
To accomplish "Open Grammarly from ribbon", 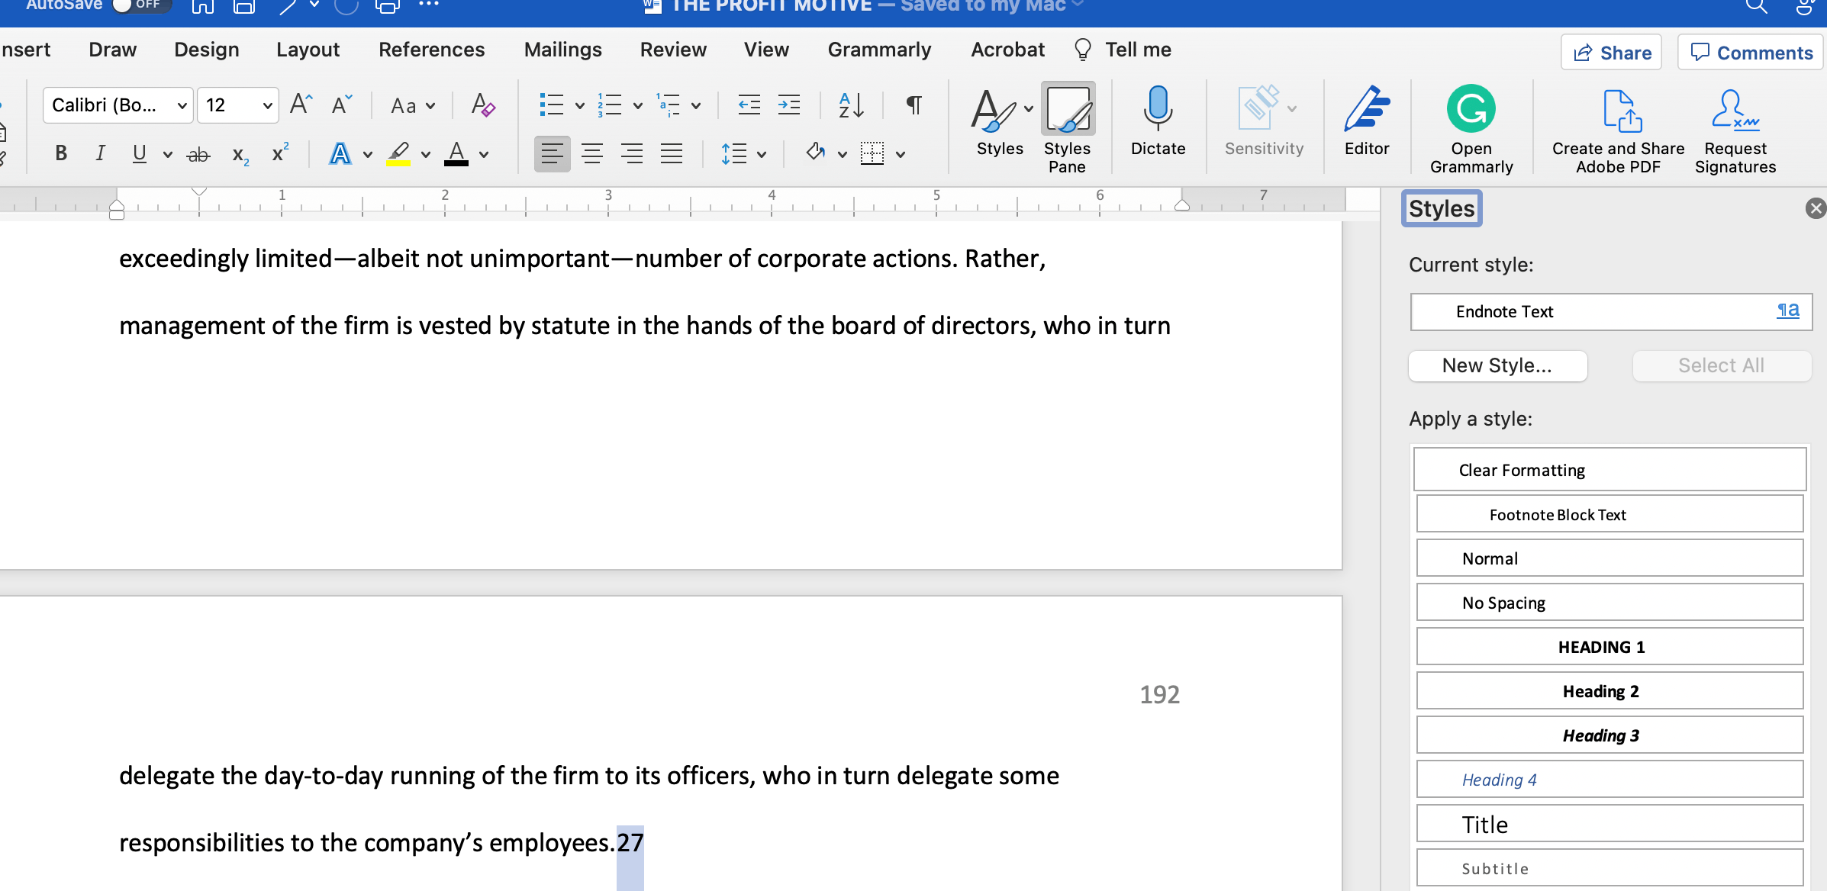I will [1471, 129].
